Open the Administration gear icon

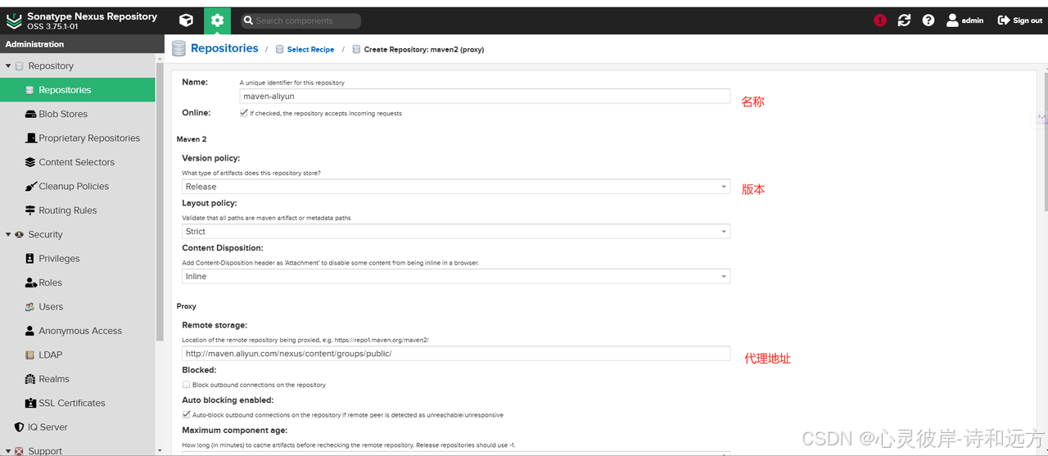point(217,20)
